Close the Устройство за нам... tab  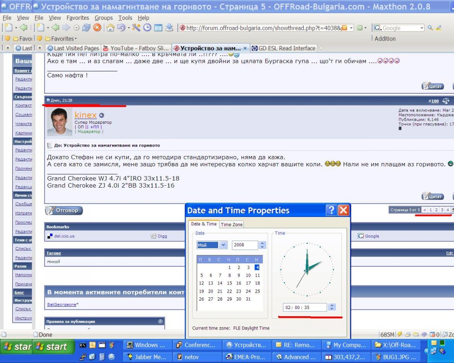(x=245, y=48)
